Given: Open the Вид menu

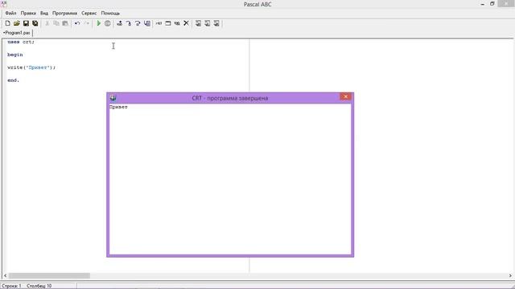Looking at the screenshot, I should click(x=44, y=13).
